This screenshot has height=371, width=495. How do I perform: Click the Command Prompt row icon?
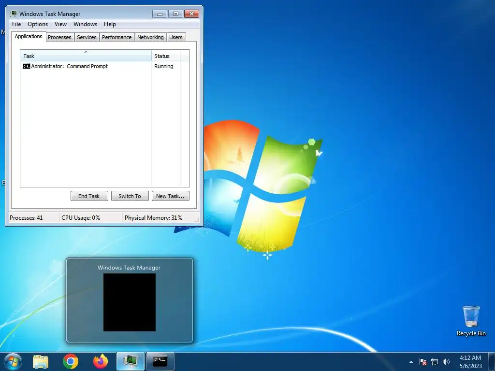(27, 66)
